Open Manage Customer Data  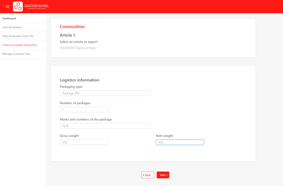[x=16, y=54]
